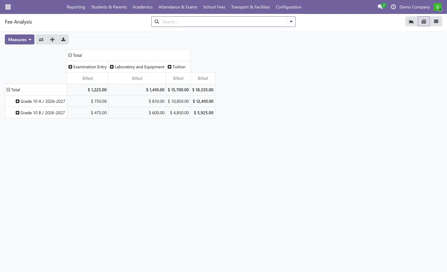Download the pivot table as xlsx
Image resolution: width=447 pixels, height=272 pixels.
pos(63,40)
